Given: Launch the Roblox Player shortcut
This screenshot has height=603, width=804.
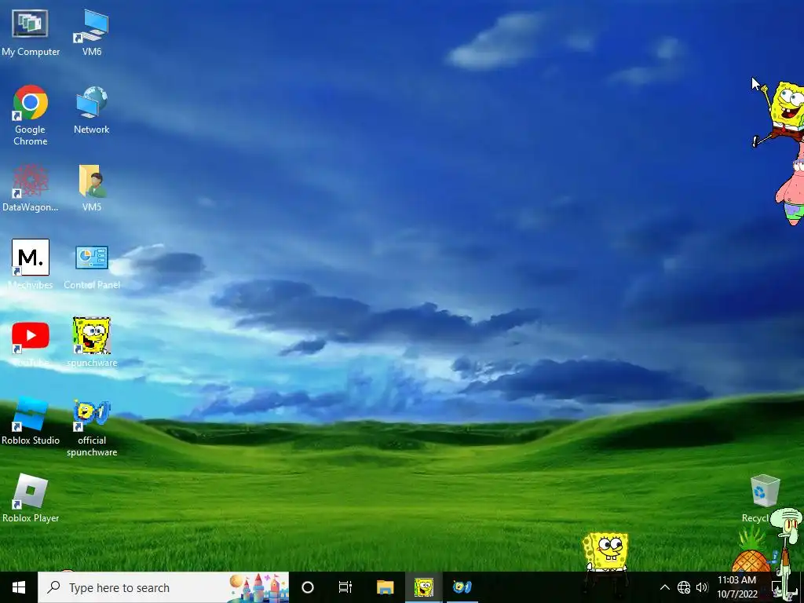Looking at the screenshot, I should pos(31,499).
